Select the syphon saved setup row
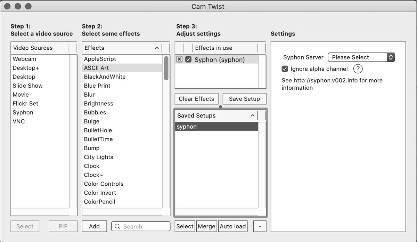The image size is (417, 242). point(216,127)
